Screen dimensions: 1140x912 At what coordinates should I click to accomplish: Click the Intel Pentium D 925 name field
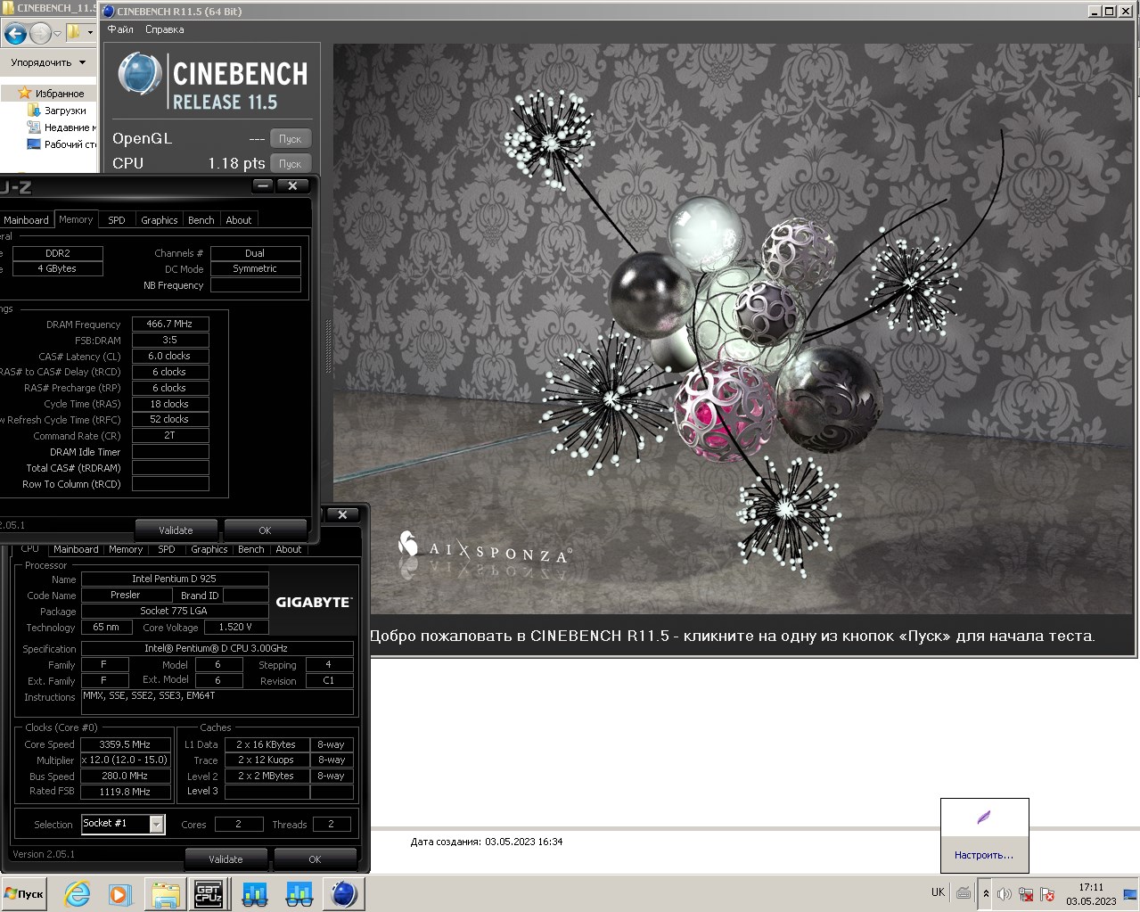175,579
